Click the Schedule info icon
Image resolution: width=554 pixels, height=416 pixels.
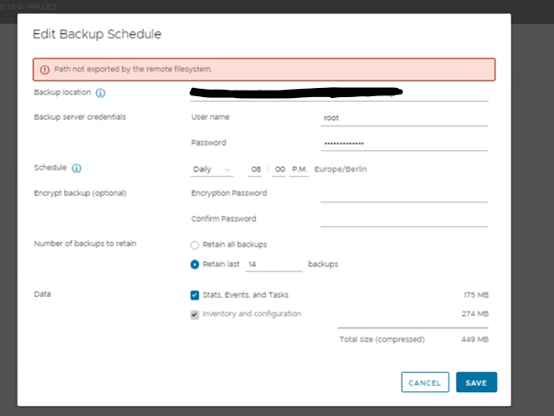(x=76, y=169)
